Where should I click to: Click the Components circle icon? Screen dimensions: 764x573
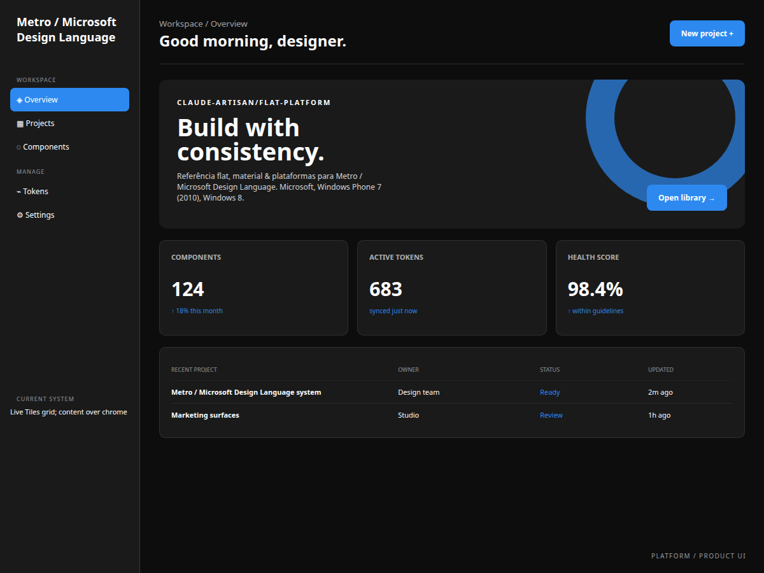pyautogui.click(x=19, y=147)
